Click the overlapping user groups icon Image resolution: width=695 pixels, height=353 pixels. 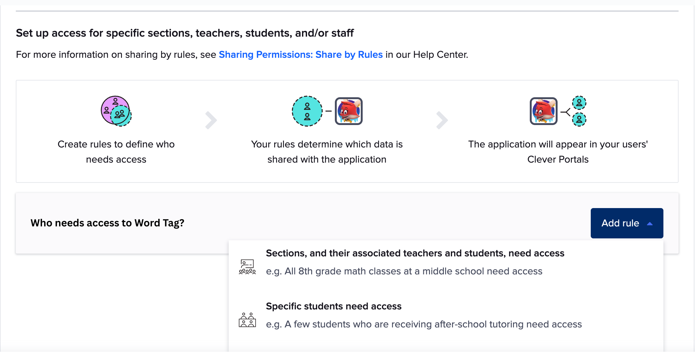(x=116, y=111)
